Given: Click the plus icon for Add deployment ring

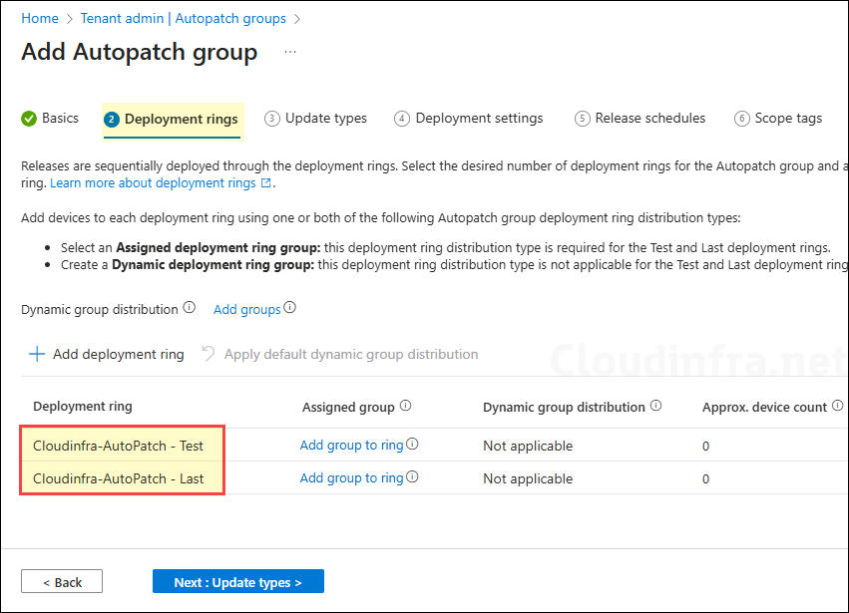Looking at the screenshot, I should pos(37,354).
